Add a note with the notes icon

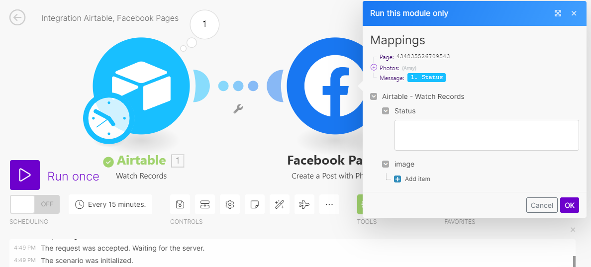[254, 204]
